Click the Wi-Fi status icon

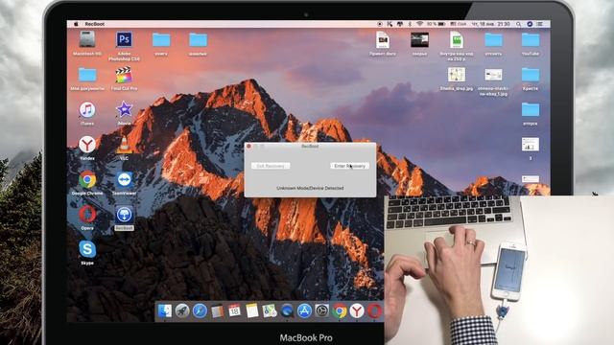420,24
